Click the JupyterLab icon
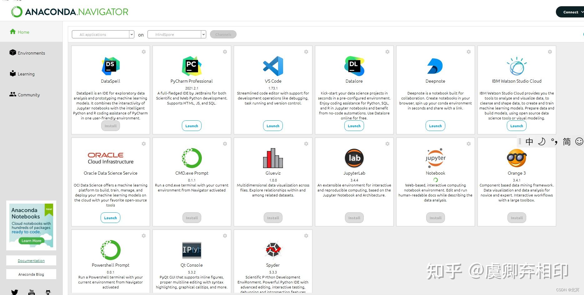Viewport: 584px width, 295px height. point(354,158)
